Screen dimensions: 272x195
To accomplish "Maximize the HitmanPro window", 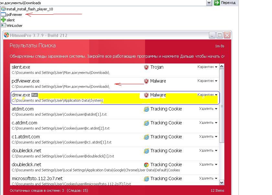I will [220, 35].
